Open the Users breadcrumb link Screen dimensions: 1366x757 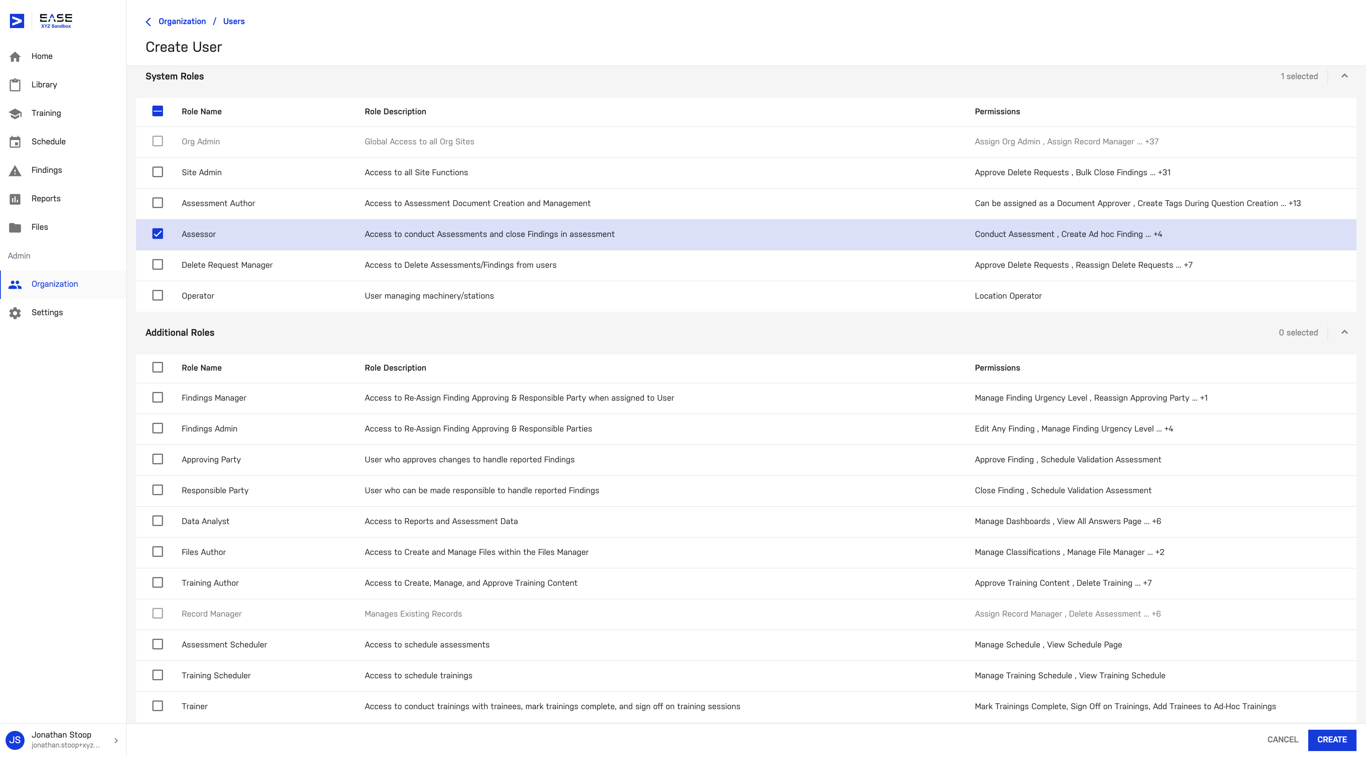point(234,21)
